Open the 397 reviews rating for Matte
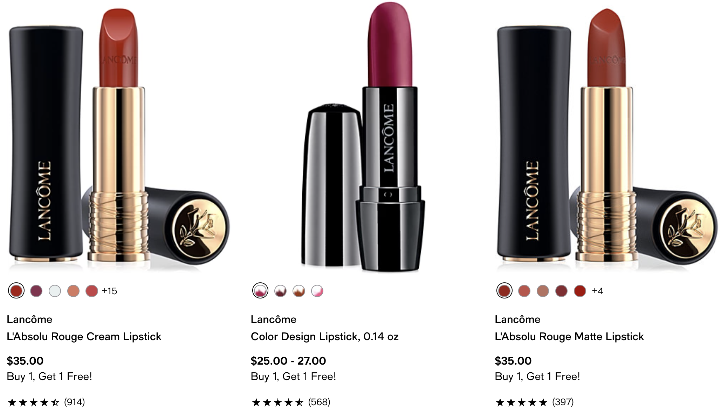721x408 pixels. [534, 402]
